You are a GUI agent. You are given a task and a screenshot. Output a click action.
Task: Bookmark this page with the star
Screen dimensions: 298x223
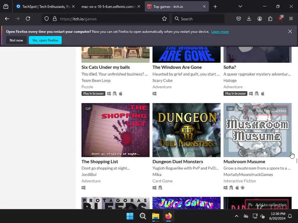[164, 19]
